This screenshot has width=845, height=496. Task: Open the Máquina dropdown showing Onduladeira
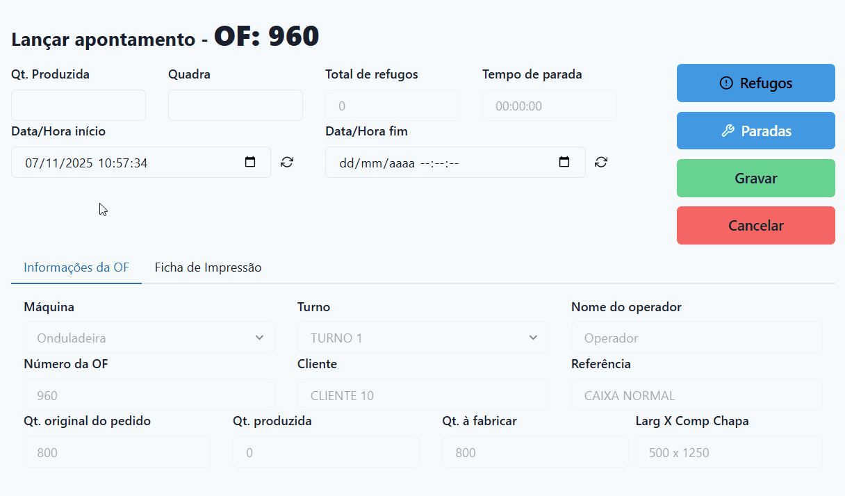point(149,338)
